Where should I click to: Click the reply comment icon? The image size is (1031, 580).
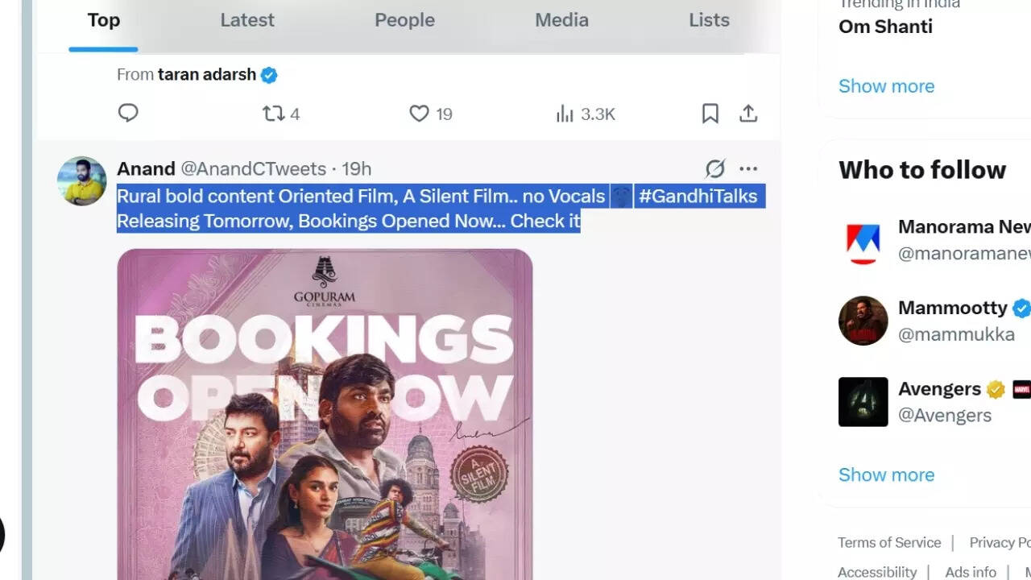point(128,114)
